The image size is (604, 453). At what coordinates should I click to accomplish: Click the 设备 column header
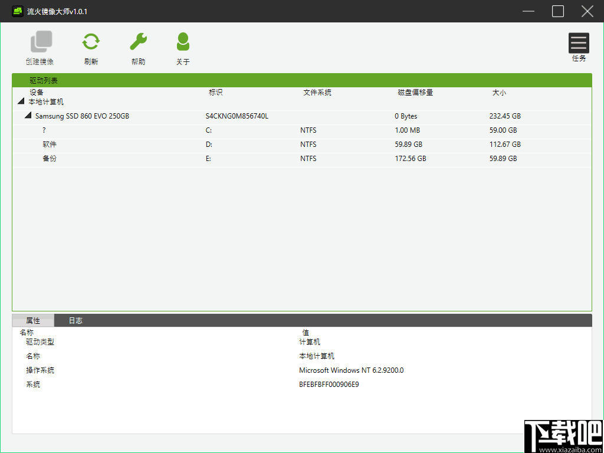point(37,93)
